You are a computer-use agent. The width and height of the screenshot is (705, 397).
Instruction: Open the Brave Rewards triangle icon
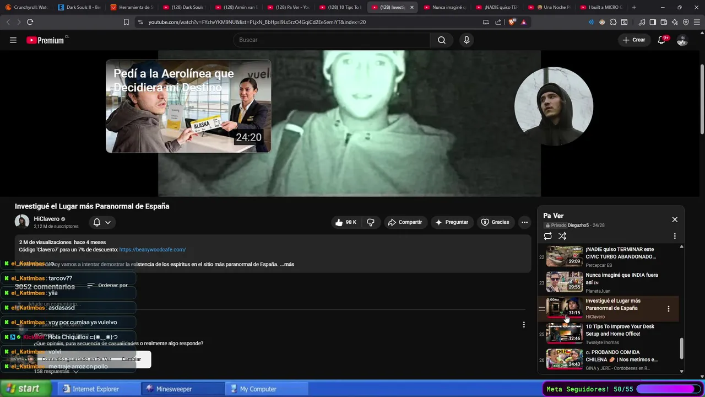(x=523, y=22)
